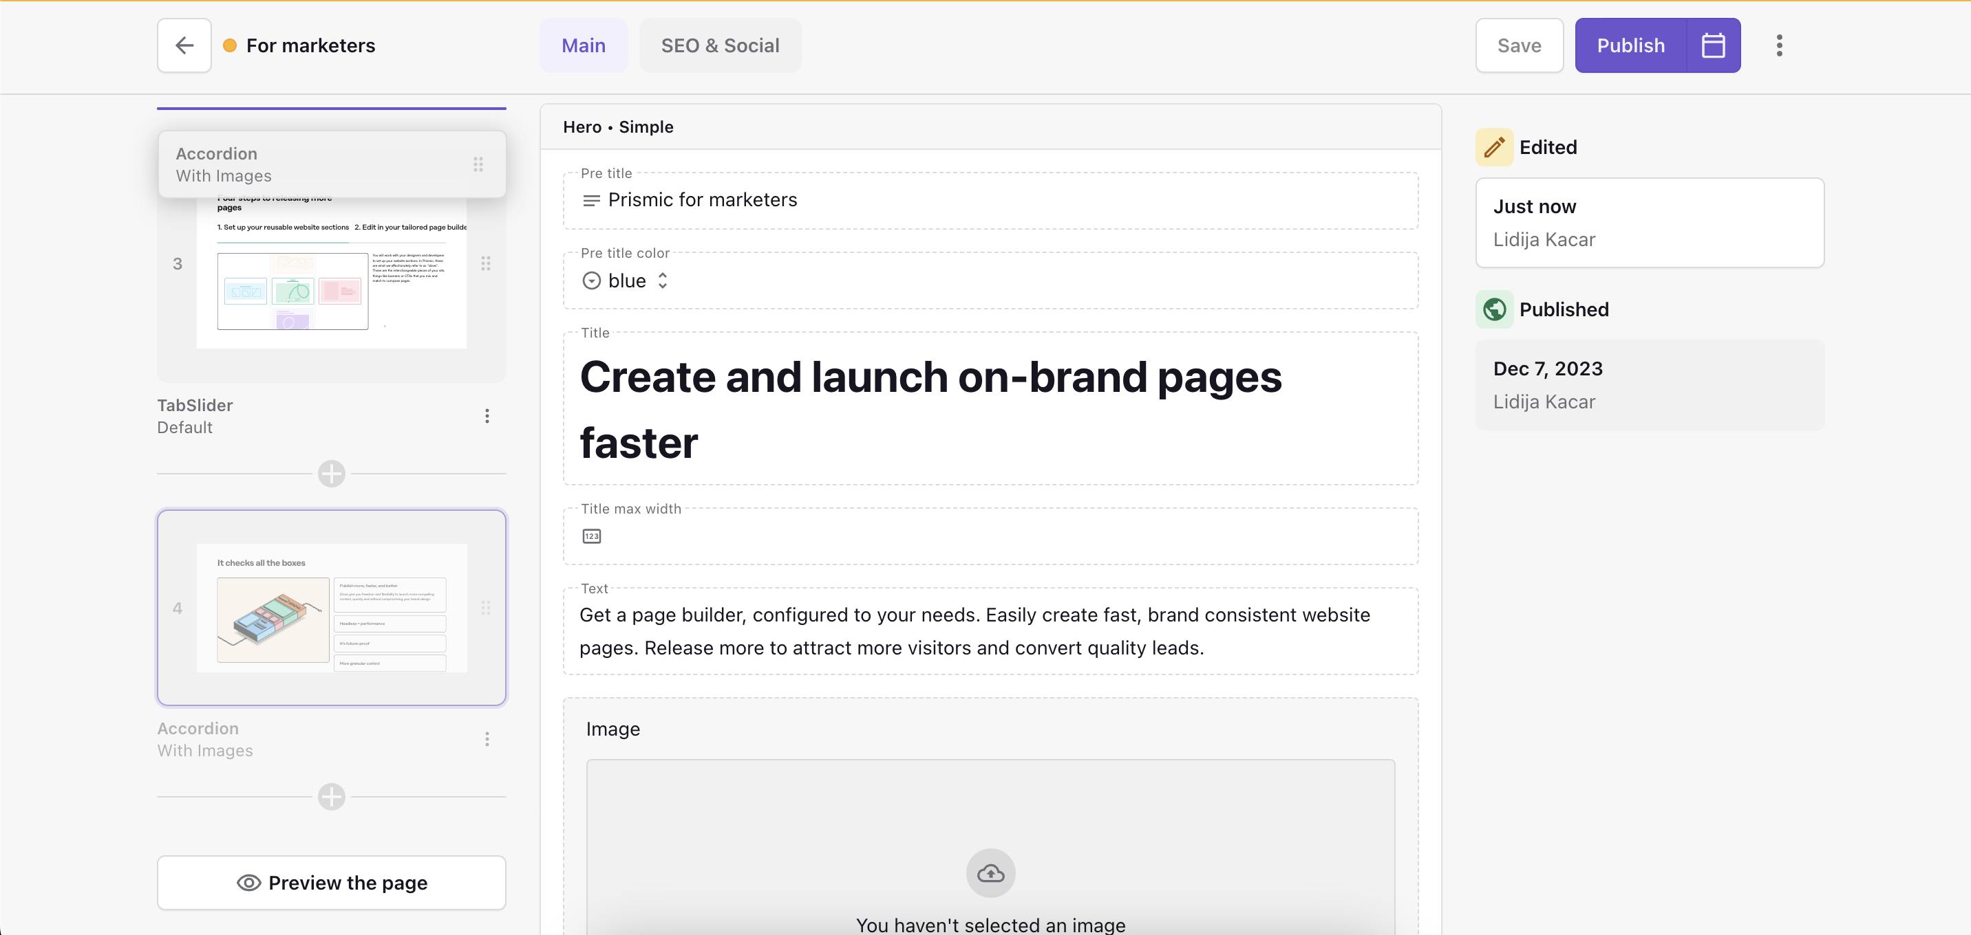1971x935 pixels.
Task: Add slice below Accordion with plus icon
Action: [331, 797]
